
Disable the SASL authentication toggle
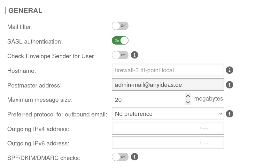click(x=120, y=40)
